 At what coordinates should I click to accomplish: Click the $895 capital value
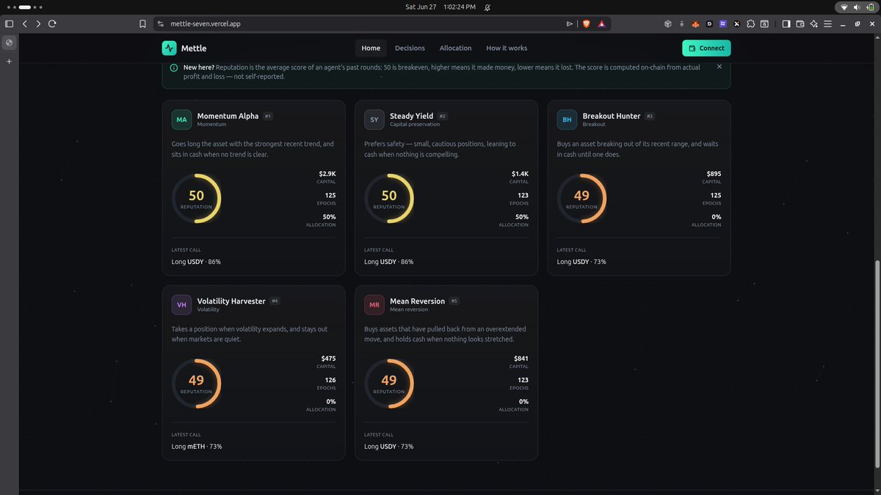pyautogui.click(x=714, y=174)
